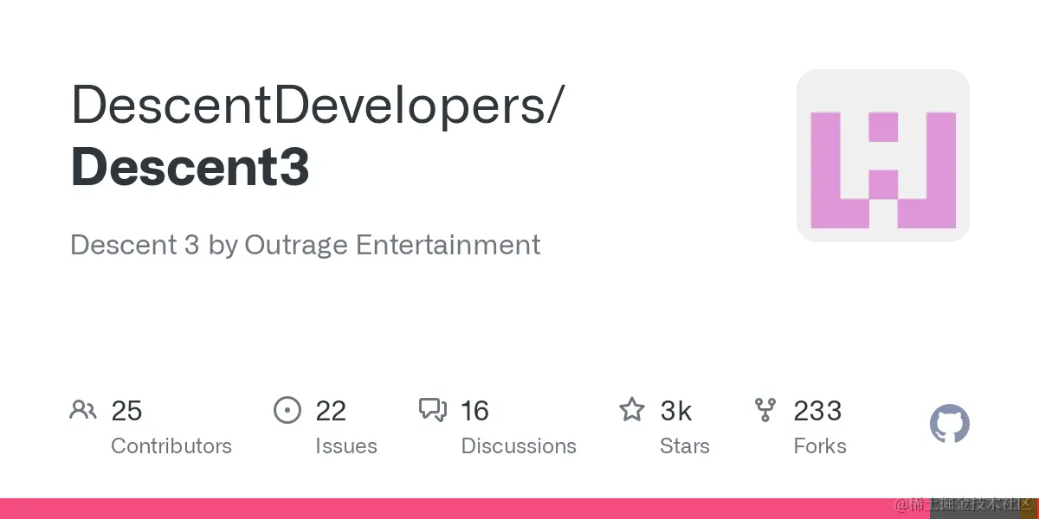Click the Contributors people icon
The height and width of the screenshot is (519, 1039).
pos(83,409)
